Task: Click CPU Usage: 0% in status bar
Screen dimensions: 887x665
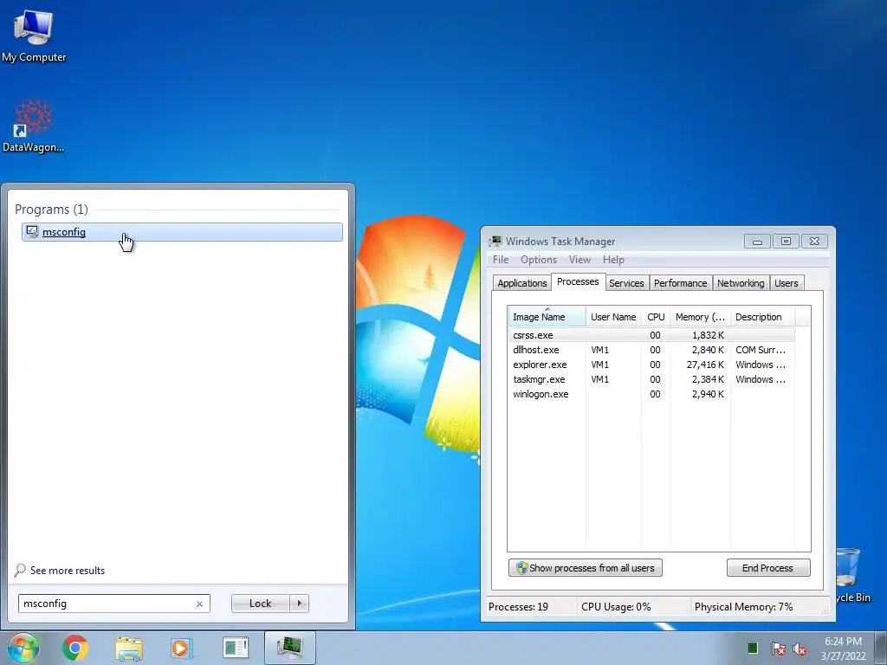Action: 616,607
